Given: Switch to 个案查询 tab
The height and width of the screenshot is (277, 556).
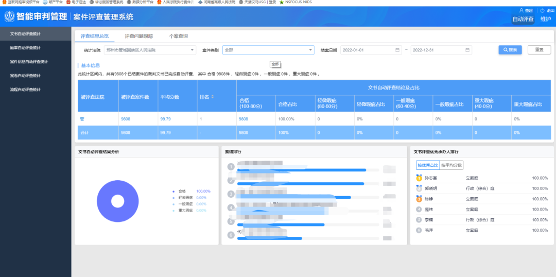Looking at the screenshot, I should pos(178,36).
